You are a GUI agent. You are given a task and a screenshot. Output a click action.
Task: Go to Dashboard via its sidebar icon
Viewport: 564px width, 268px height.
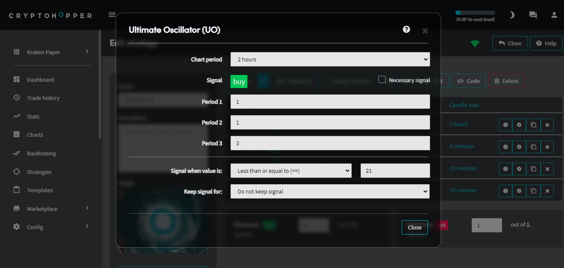17,80
